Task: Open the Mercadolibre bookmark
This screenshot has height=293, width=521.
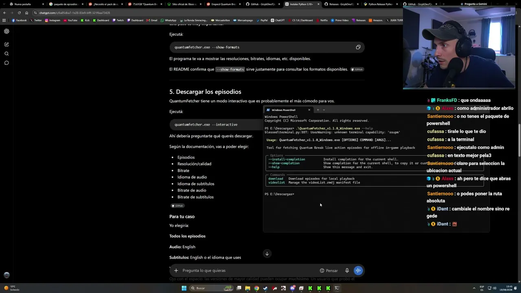Action: (x=220, y=20)
